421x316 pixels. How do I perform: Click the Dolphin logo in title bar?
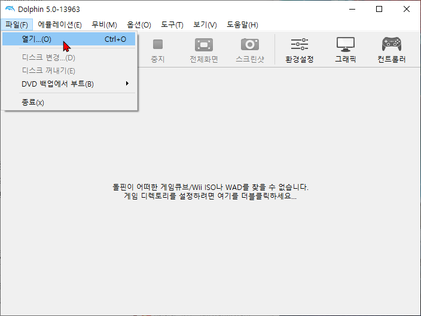click(x=10, y=9)
